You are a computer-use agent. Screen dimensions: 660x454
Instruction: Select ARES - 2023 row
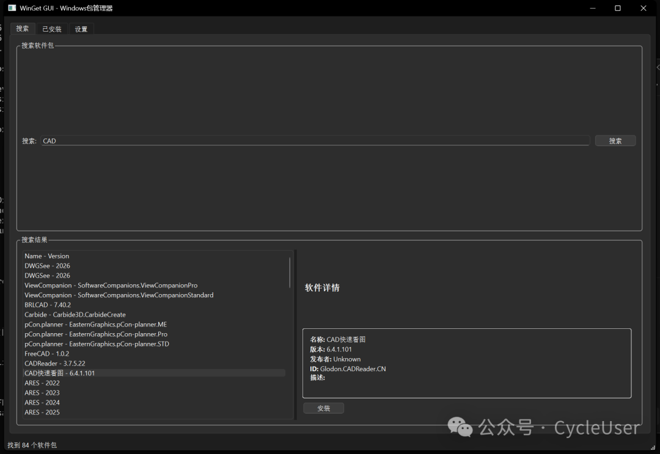click(x=155, y=392)
